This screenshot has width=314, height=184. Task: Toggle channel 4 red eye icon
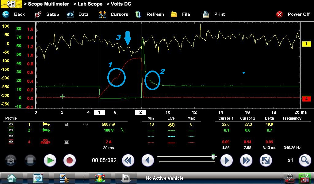pyautogui.click(x=11, y=142)
